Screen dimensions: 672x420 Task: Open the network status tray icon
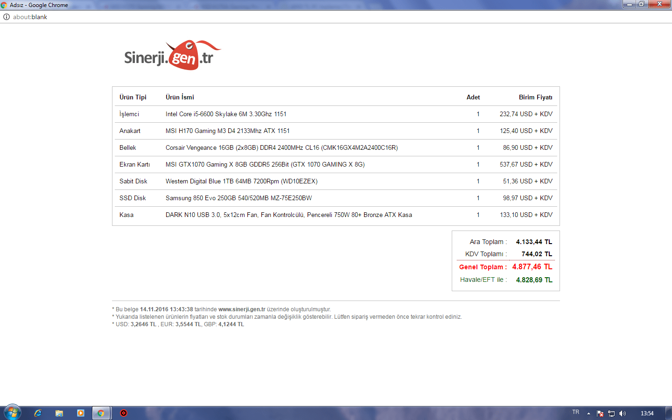(611, 413)
